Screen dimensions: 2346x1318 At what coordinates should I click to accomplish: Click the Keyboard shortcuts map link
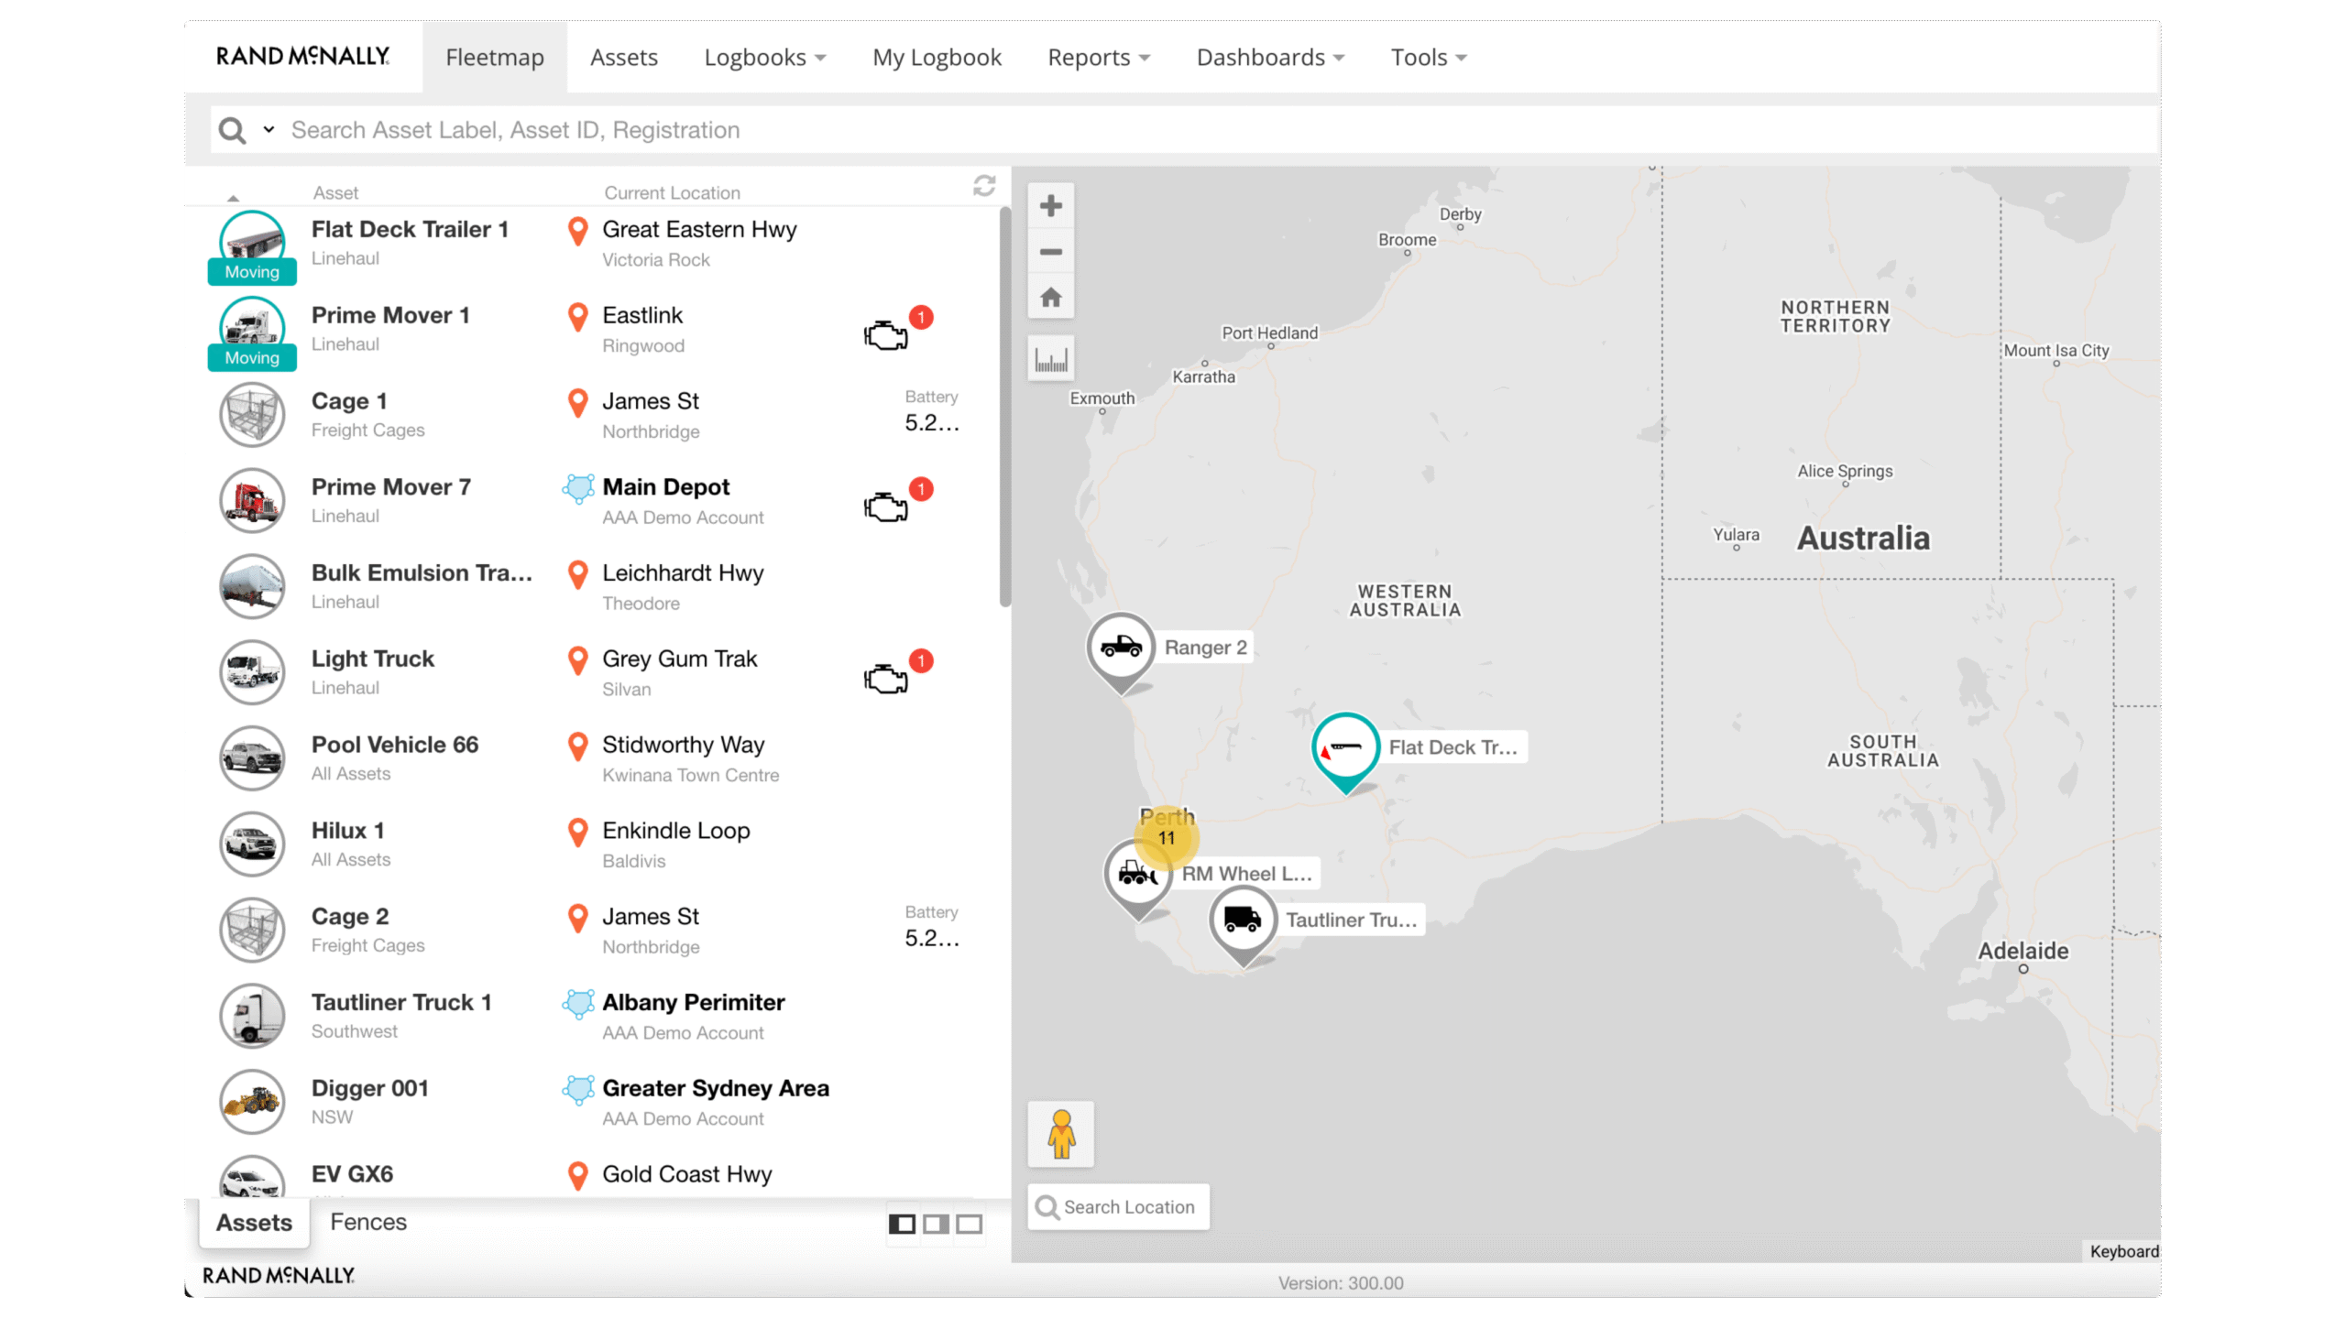[x=2122, y=1251]
